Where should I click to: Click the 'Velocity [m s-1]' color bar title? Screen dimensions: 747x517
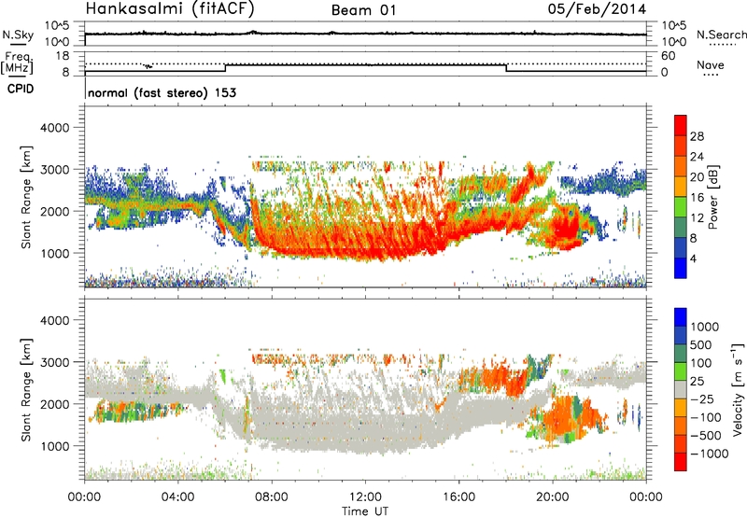738,389
